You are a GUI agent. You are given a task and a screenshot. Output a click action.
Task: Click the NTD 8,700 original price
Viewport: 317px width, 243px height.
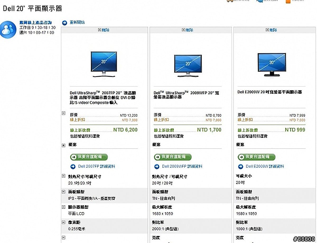[x=213, y=116]
